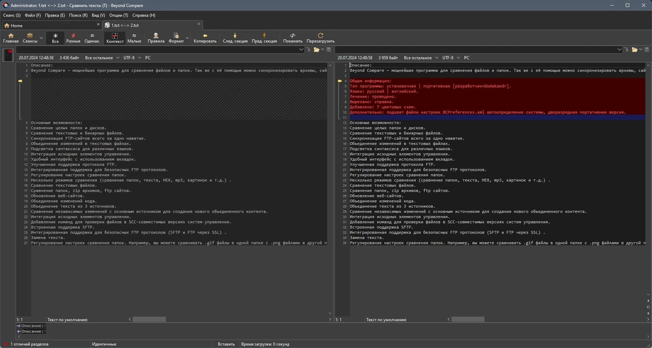The image size is (652, 348).
Task: Open the Файл (F) menu
Action: pos(33,15)
